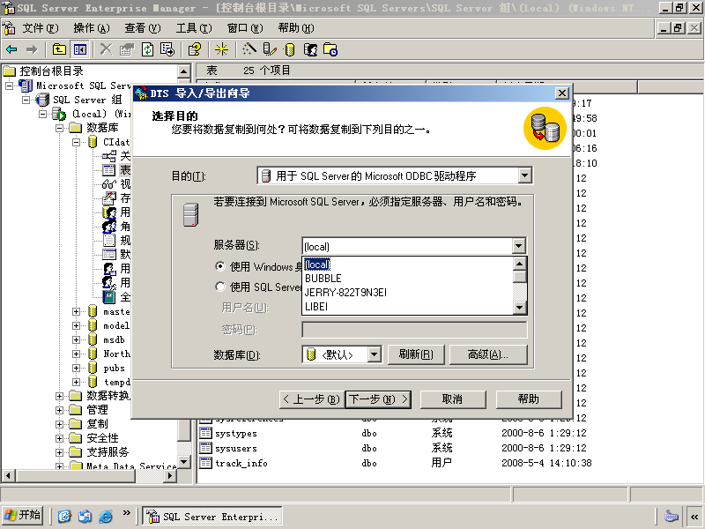Viewport: 705px width, 529px height.
Task: Click the 下一步(N) next button
Action: point(378,399)
